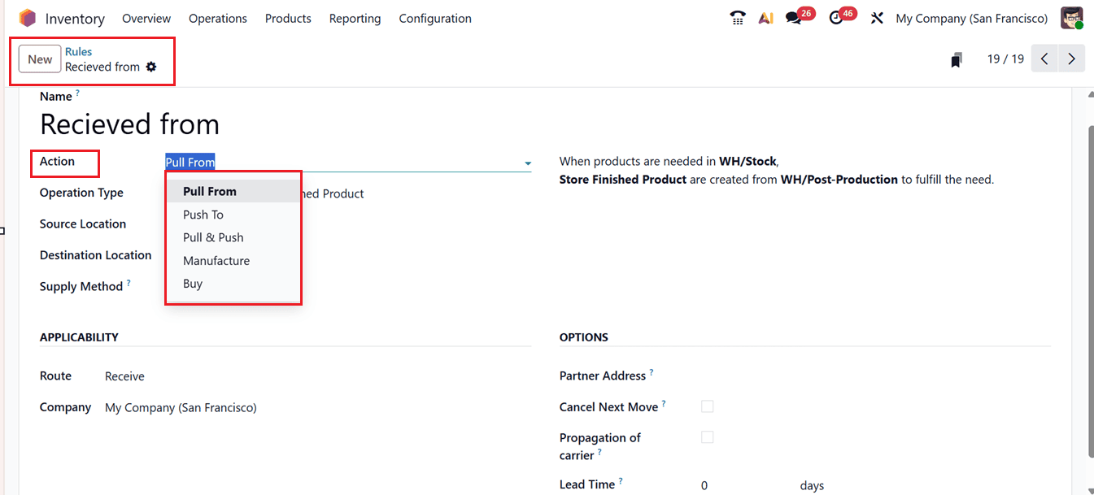Click the AI assistant icon

pos(765,17)
